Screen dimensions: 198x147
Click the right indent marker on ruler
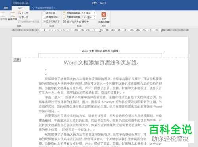click(162, 31)
